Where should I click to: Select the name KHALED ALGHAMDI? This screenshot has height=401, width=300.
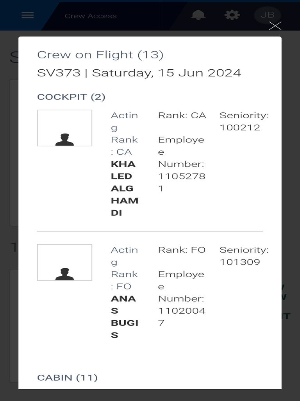[124, 188]
